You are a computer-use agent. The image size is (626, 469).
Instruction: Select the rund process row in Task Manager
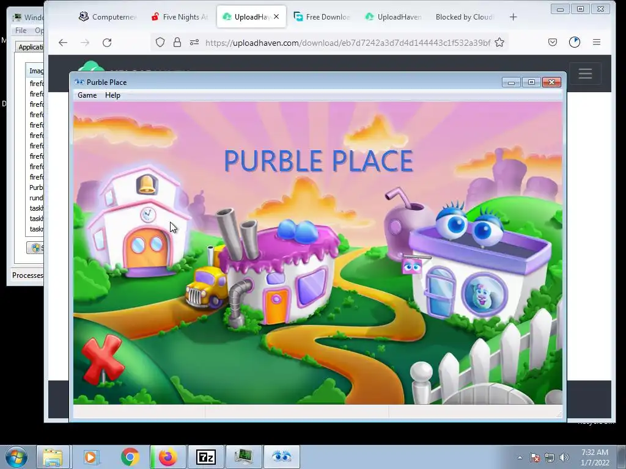point(36,198)
